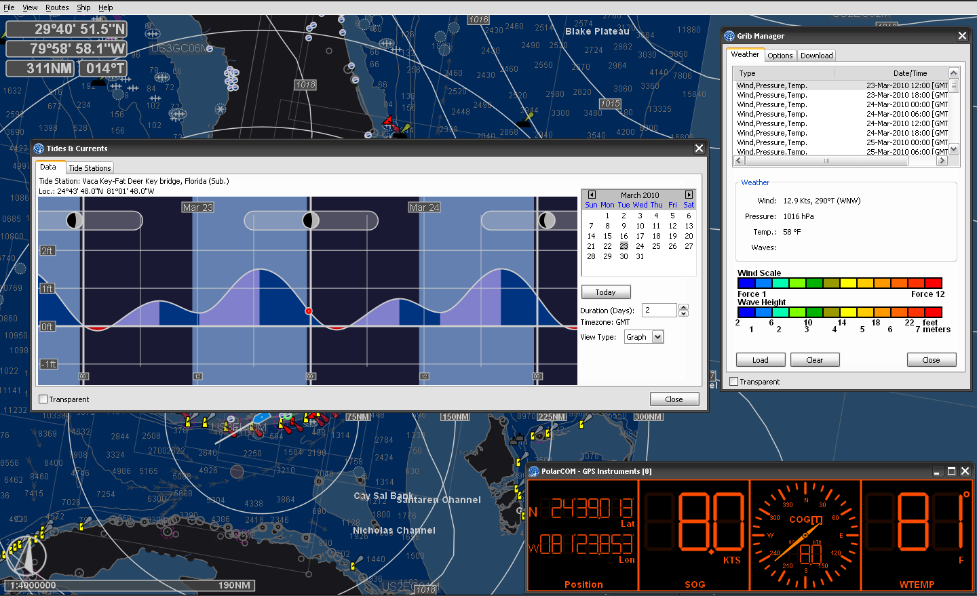The image size is (977, 596).
Task: Click Close button in Grib Manager
Action: tap(932, 360)
